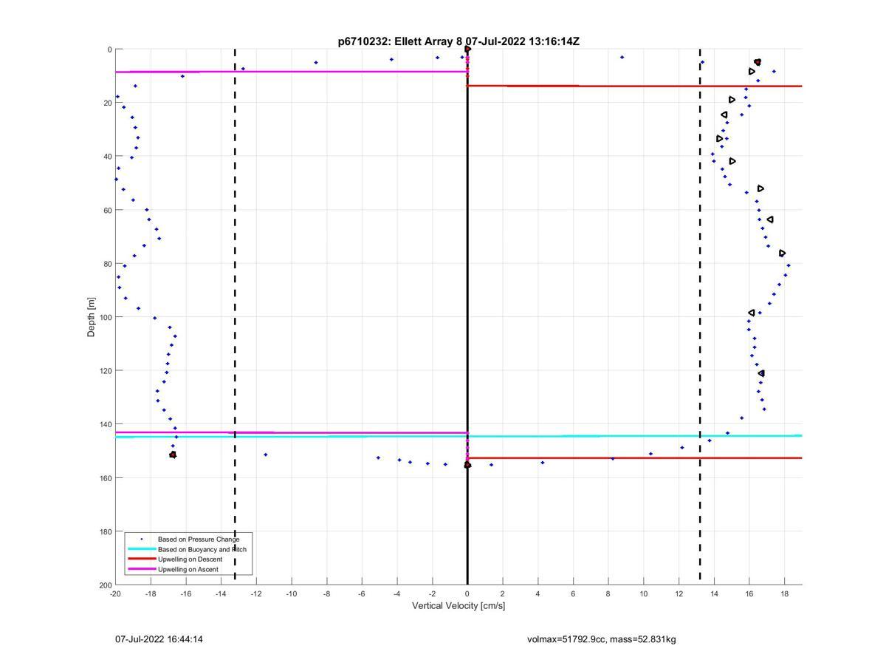Click the cyan line sample in the legend
The image size is (886, 657).
tap(141, 549)
